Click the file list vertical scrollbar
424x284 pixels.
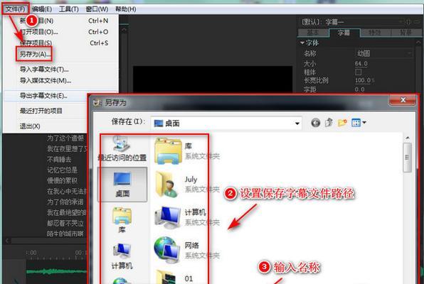(x=407, y=158)
